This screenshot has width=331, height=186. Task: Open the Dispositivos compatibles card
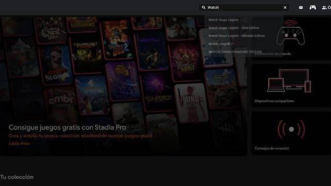pos(291,86)
